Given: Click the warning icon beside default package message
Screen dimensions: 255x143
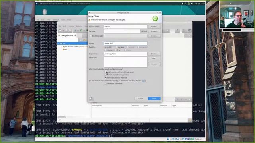Looking at the screenshot, I should (89, 20).
